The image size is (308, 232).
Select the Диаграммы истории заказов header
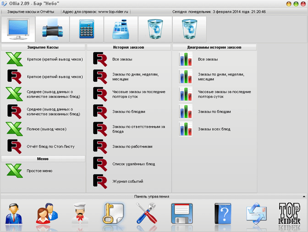click(x=214, y=47)
